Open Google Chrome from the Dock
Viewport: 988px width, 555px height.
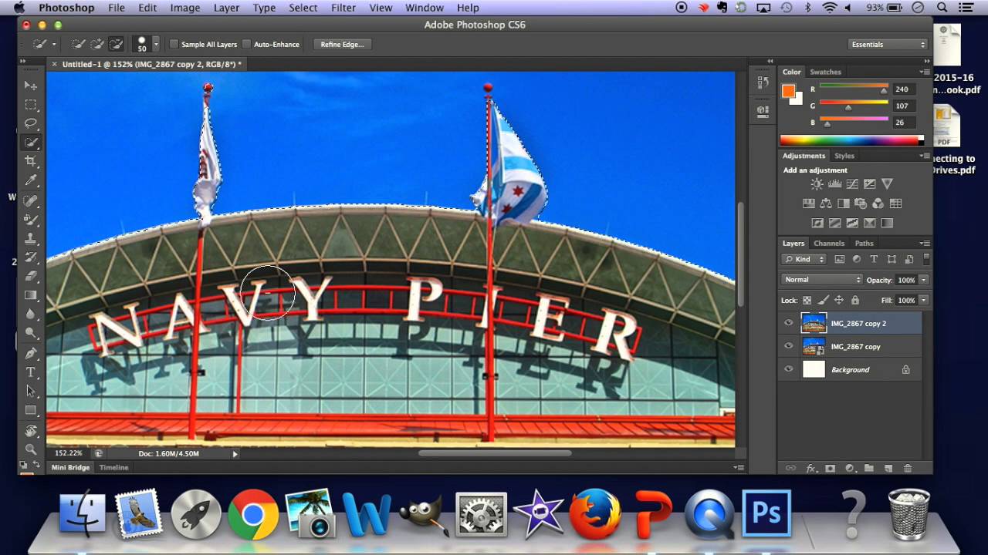tap(253, 514)
